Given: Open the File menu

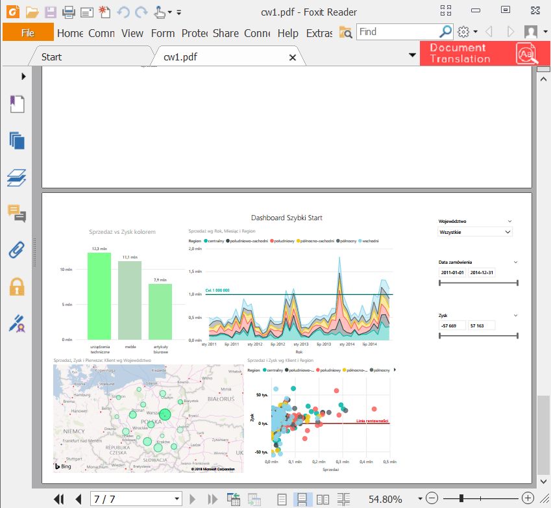Looking at the screenshot, I should [28, 32].
